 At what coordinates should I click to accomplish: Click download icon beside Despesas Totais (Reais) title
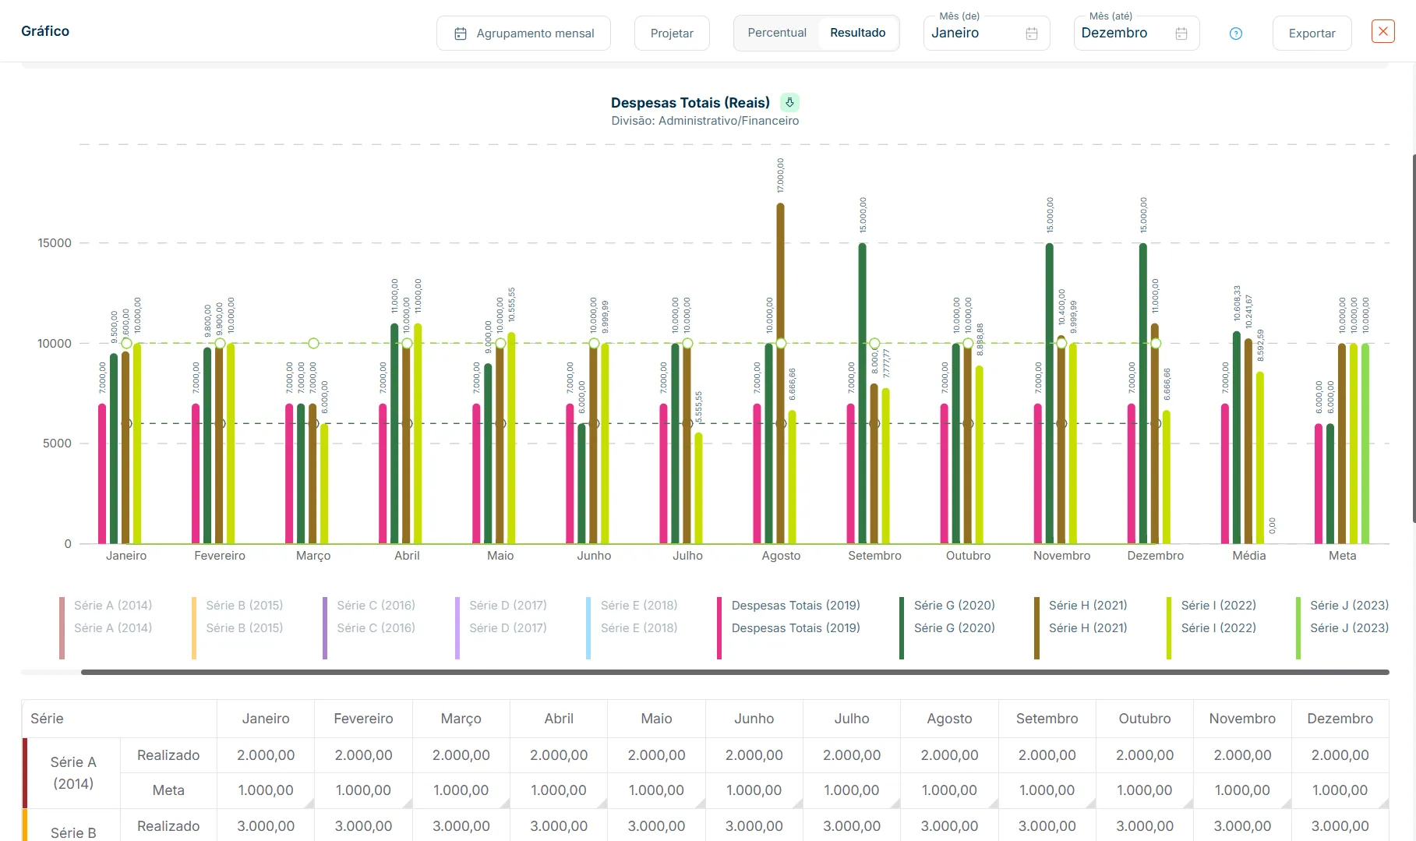point(789,102)
